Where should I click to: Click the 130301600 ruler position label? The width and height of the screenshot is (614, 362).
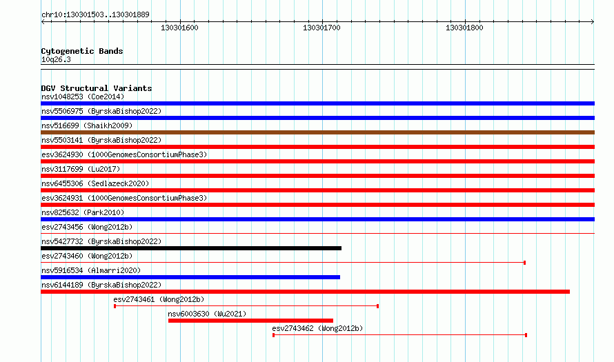[180, 28]
